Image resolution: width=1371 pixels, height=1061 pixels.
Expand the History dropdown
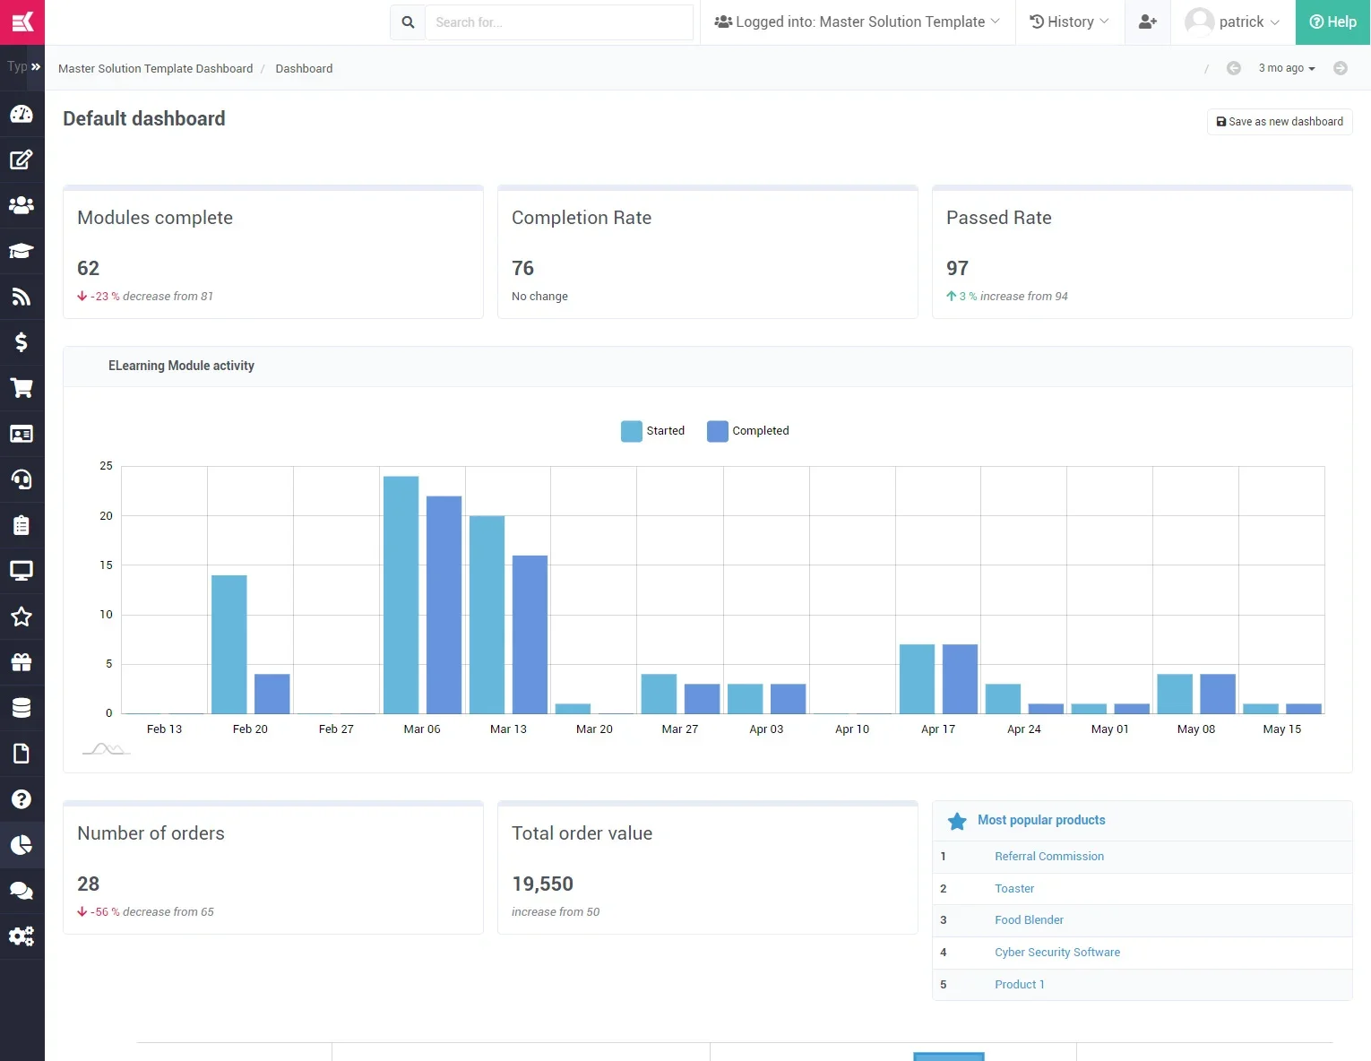[x=1069, y=22]
